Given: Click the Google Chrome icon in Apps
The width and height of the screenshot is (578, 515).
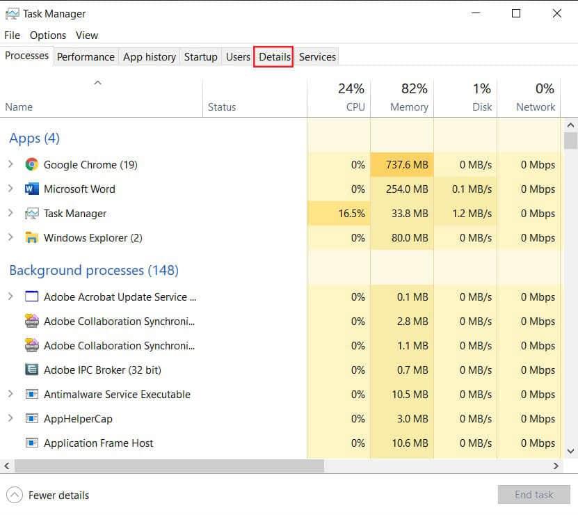Looking at the screenshot, I should point(31,165).
